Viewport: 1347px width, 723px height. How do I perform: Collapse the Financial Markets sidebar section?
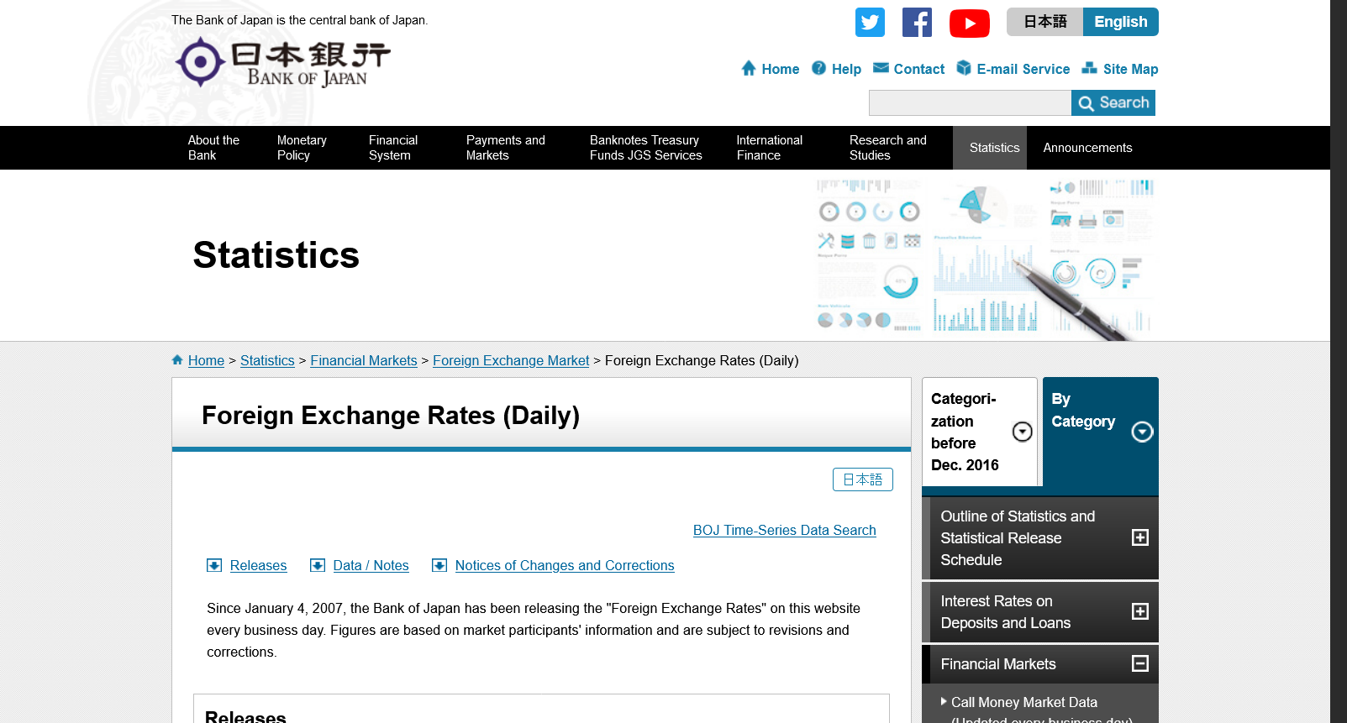coord(1139,663)
